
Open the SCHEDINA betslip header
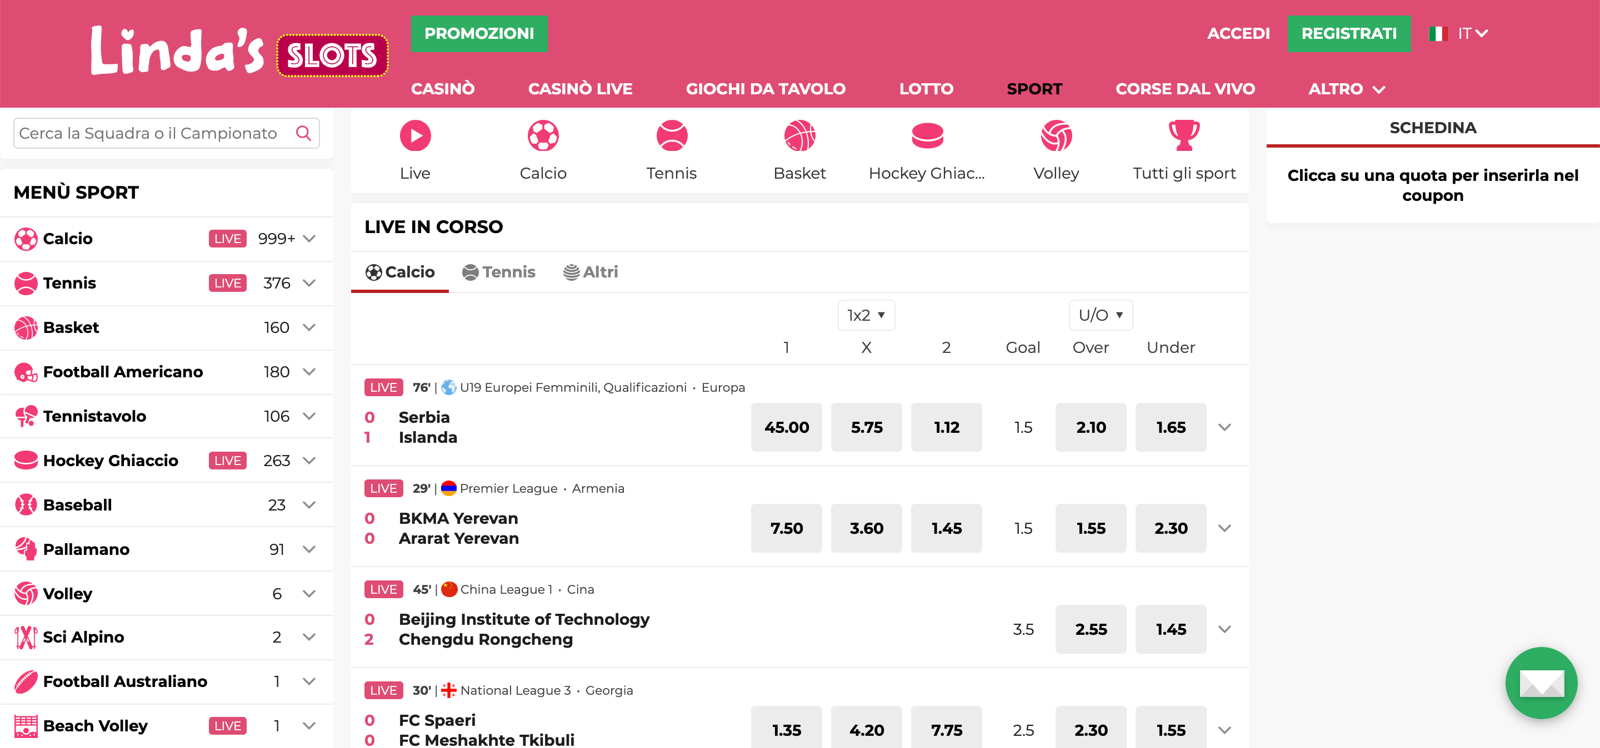[1432, 128]
